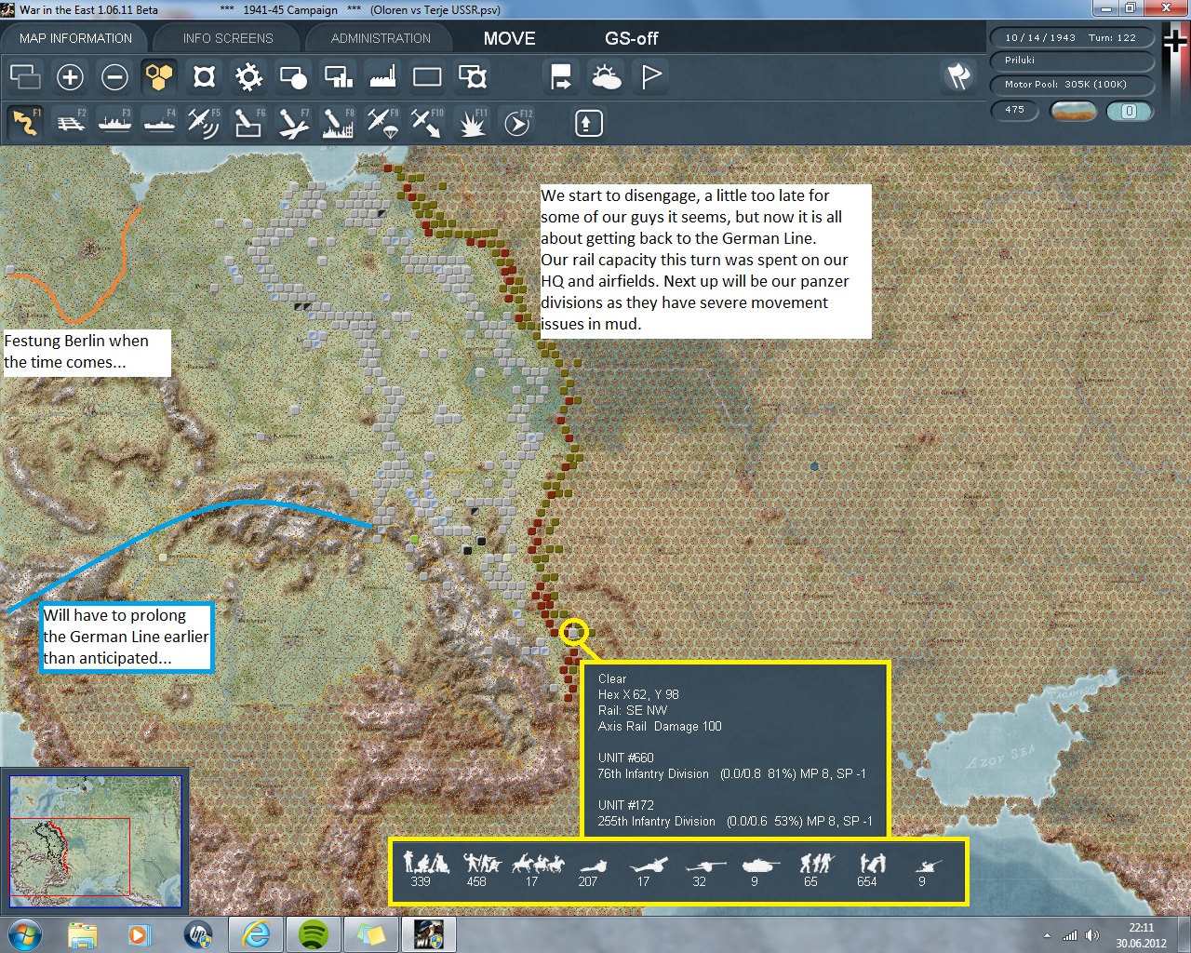Click the crossed flags icon near date panel

click(x=958, y=76)
